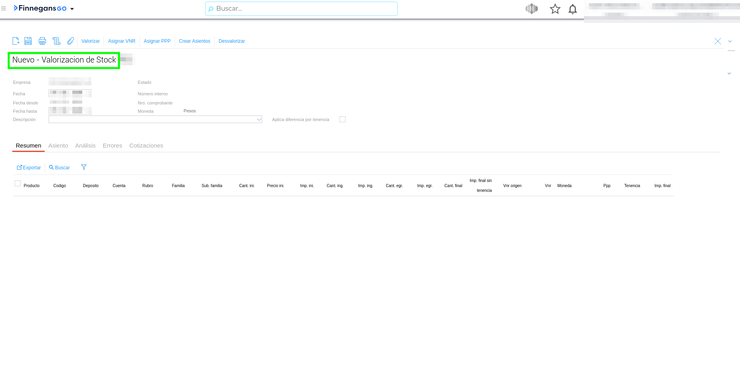Click the paperclip attachment icon
Image resolution: width=740 pixels, height=375 pixels.
[x=70, y=41]
